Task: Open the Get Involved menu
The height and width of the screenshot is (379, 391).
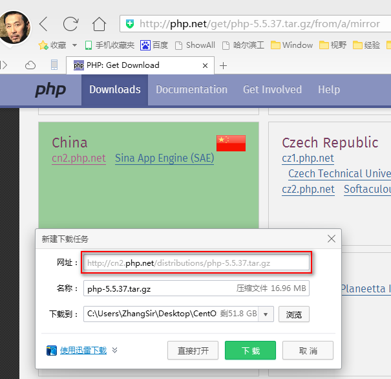Action: coord(272,89)
